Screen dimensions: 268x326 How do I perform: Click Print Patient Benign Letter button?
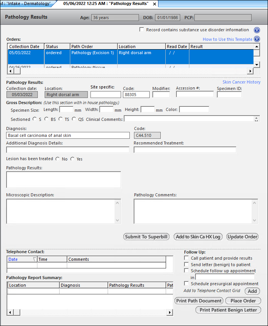(228, 310)
